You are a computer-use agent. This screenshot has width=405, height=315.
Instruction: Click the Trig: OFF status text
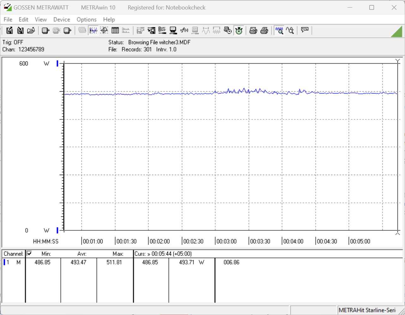click(13, 42)
